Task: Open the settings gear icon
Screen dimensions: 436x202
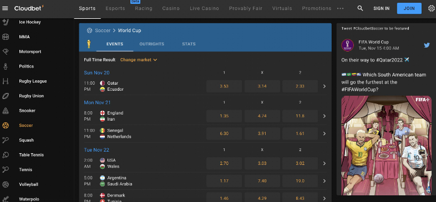Action: click(x=432, y=8)
